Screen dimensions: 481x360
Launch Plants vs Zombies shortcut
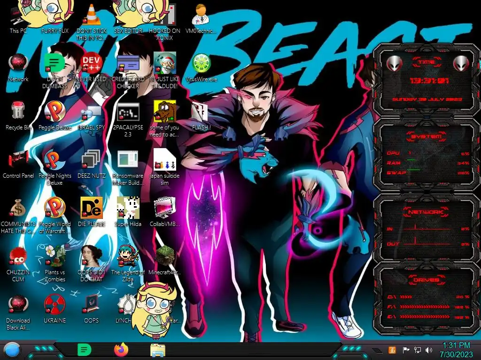coord(54,263)
